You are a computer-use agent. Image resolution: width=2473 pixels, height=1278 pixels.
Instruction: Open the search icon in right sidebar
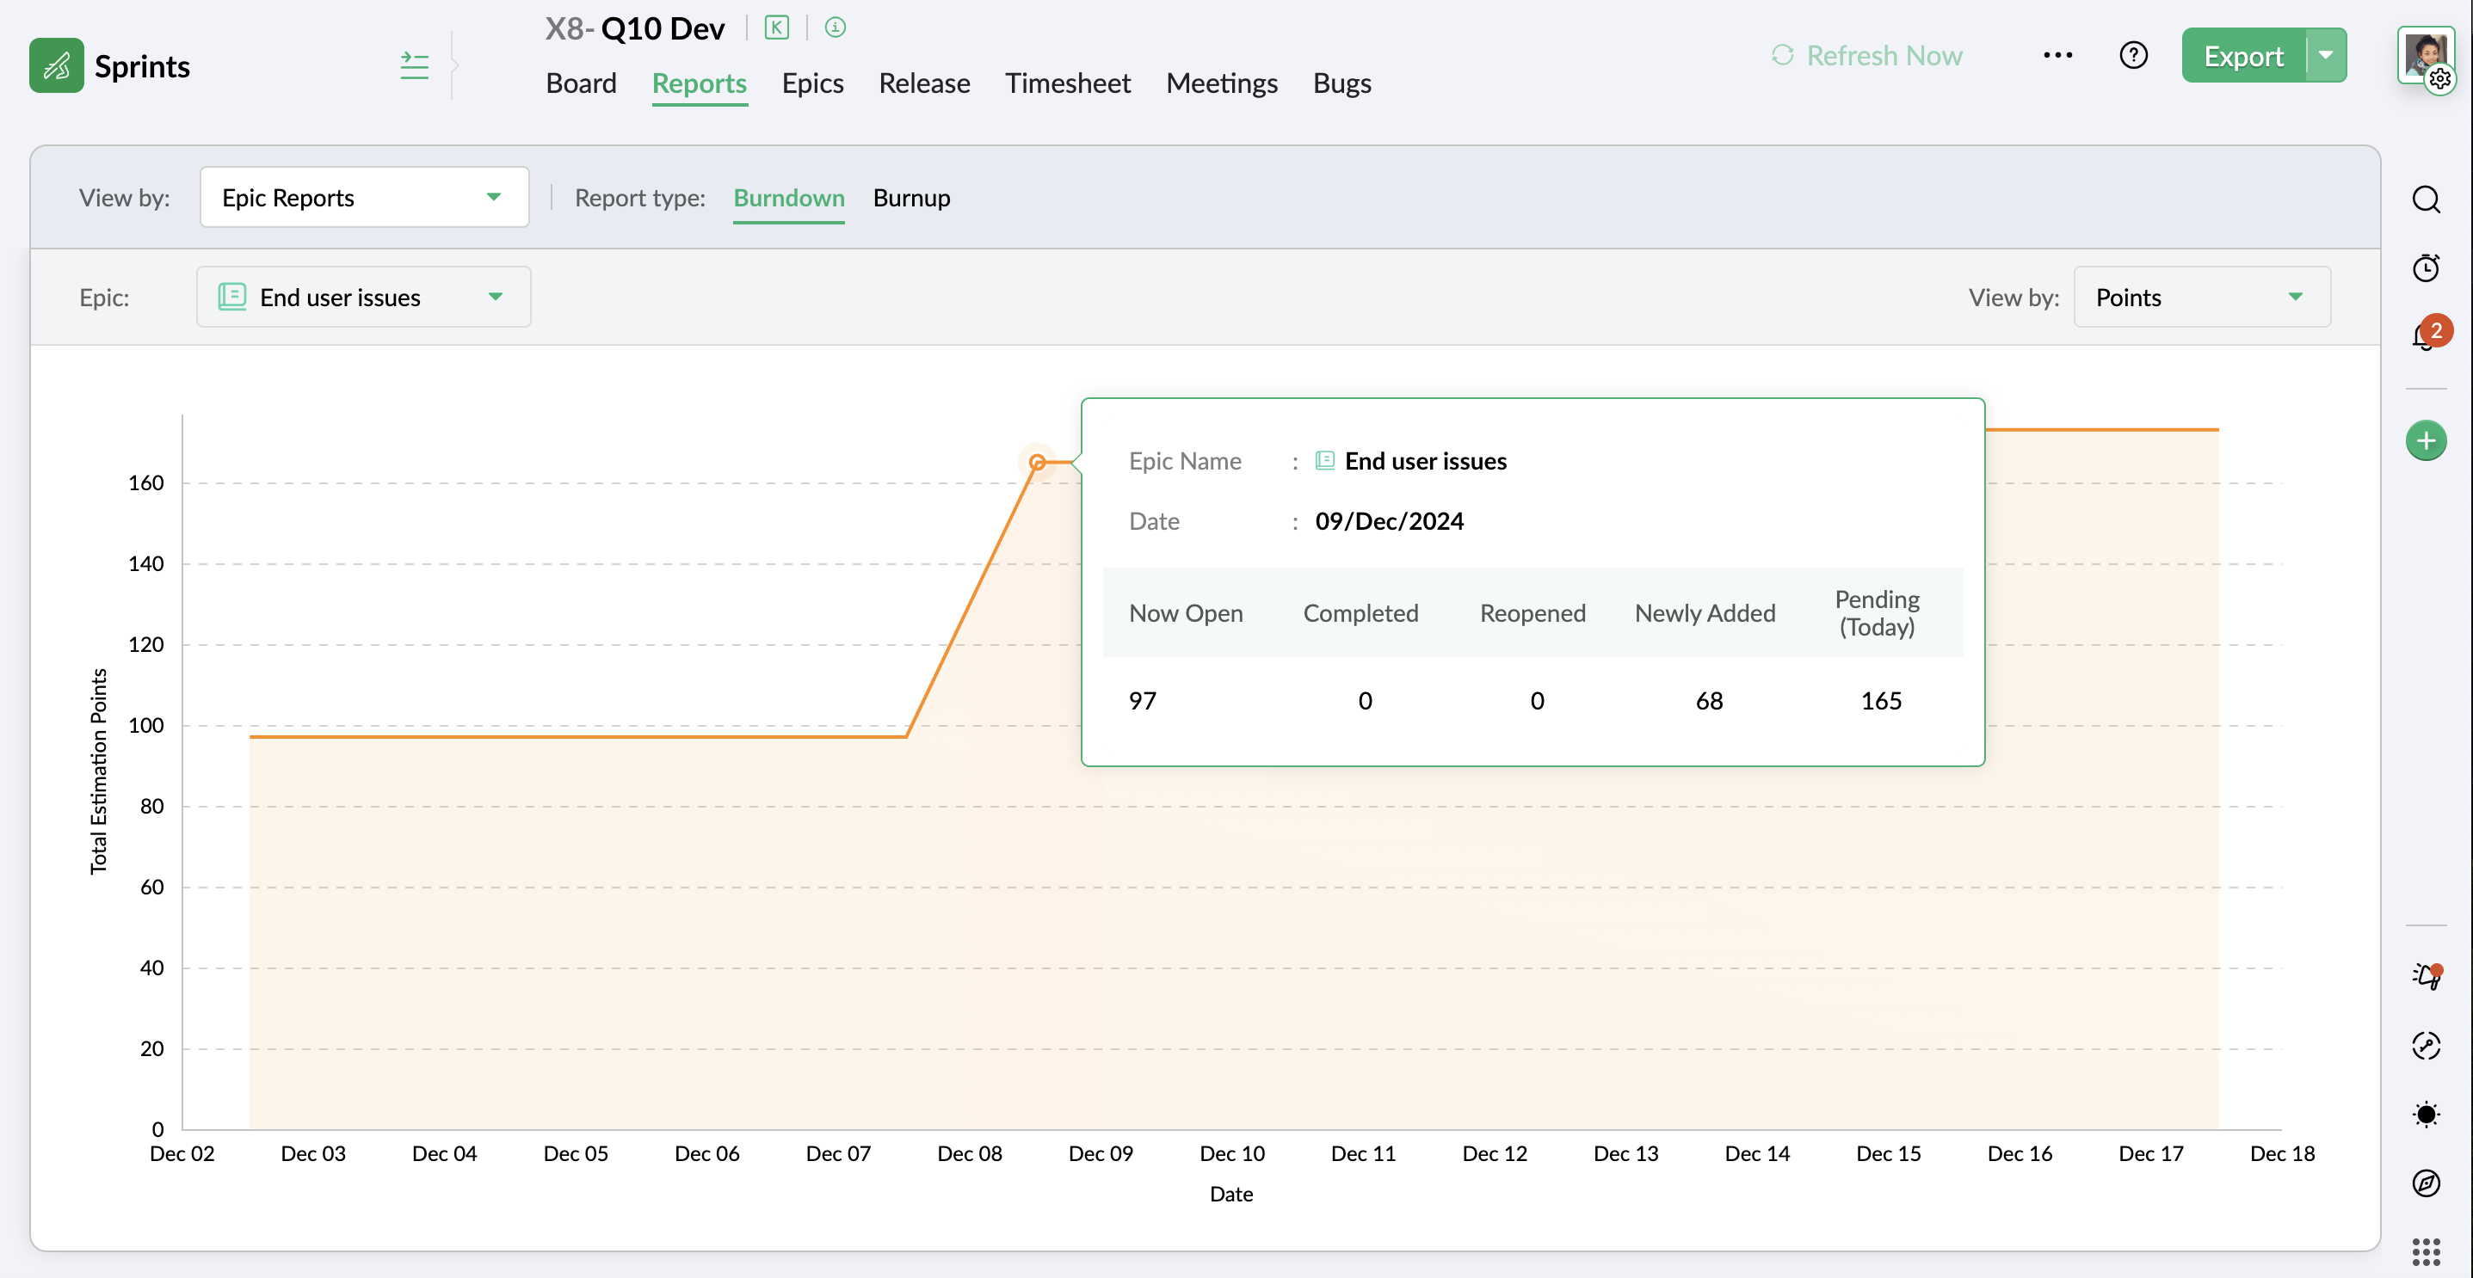click(2426, 200)
